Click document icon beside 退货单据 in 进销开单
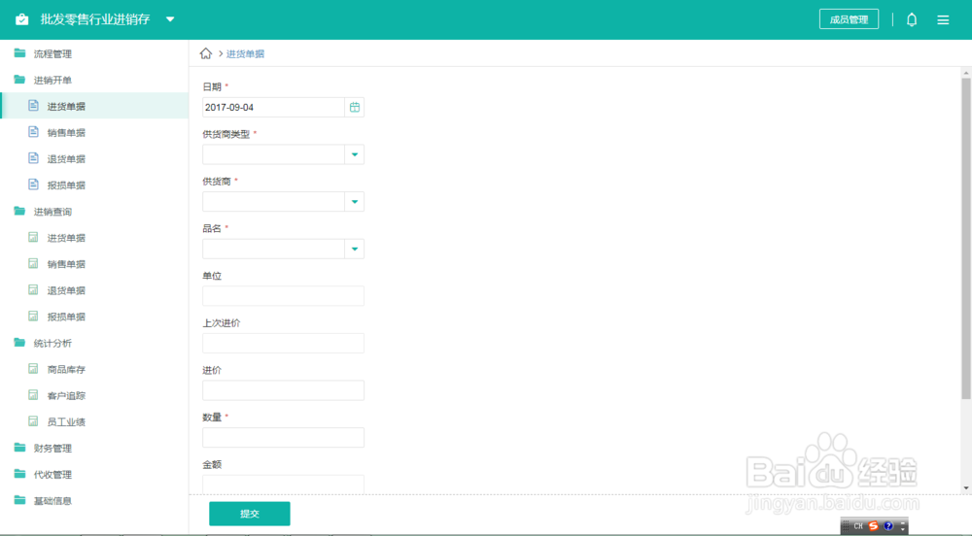This screenshot has height=536, width=972. pyautogui.click(x=33, y=158)
